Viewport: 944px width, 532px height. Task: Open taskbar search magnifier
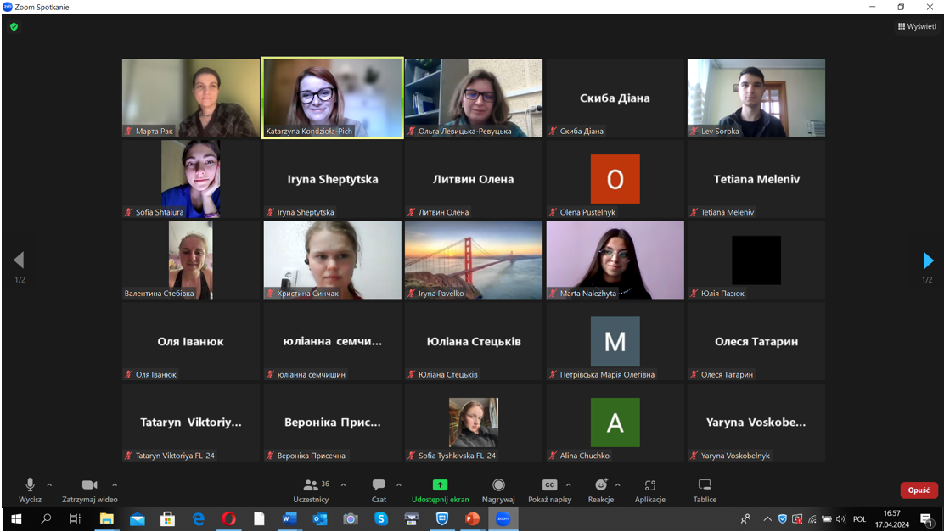(x=46, y=518)
